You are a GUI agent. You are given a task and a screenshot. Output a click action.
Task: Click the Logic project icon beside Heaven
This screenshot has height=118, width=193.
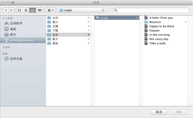coord(146,30)
